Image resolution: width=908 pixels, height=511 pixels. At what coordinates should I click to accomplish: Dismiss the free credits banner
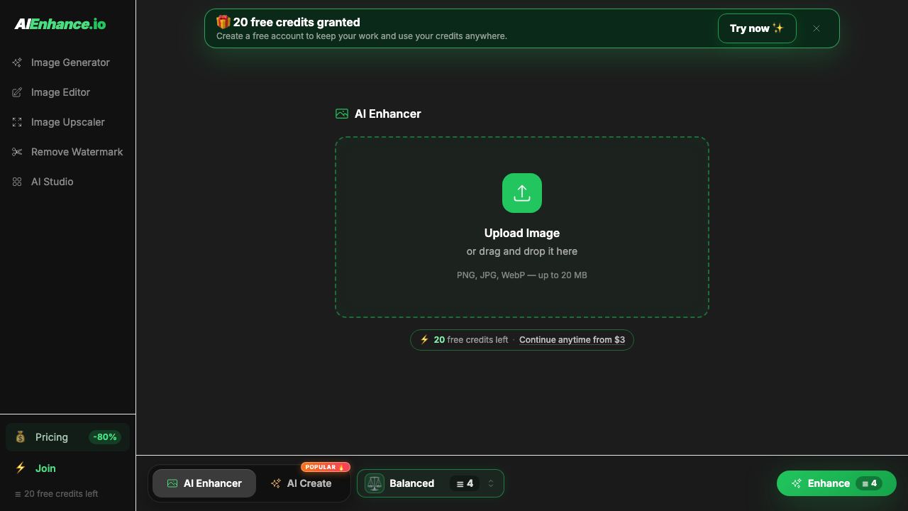(816, 28)
